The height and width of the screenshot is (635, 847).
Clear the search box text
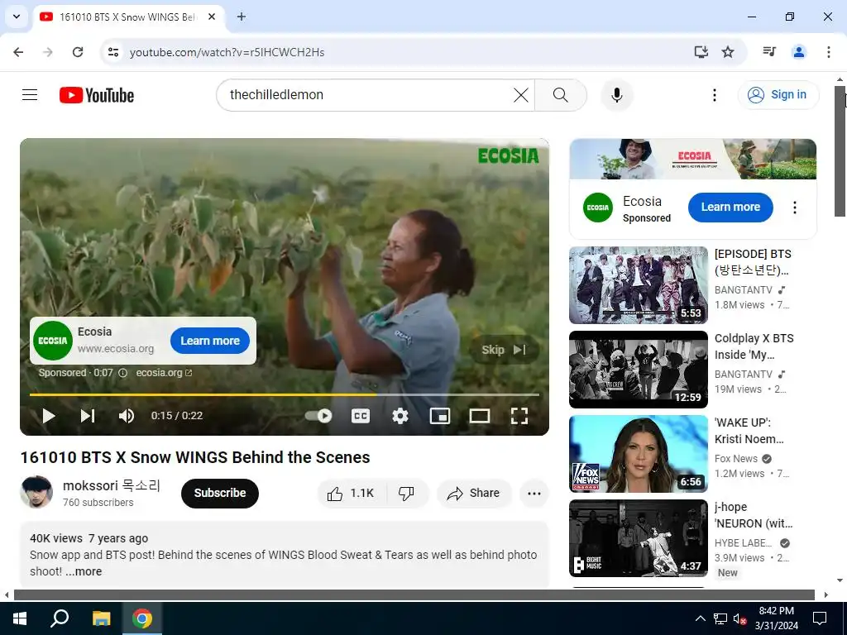click(521, 95)
